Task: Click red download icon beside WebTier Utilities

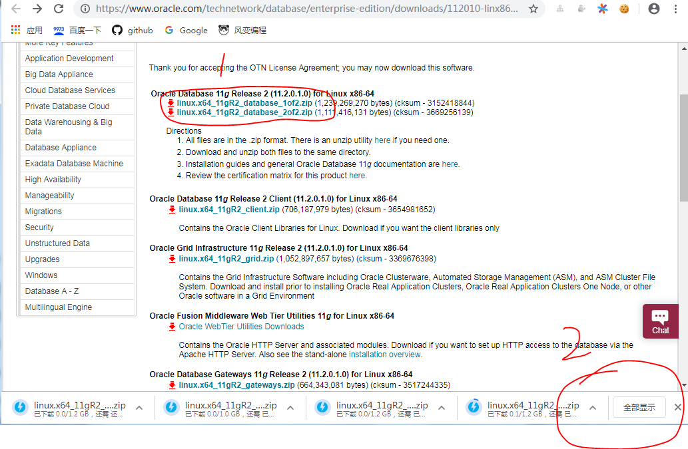Action: (x=172, y=327)
